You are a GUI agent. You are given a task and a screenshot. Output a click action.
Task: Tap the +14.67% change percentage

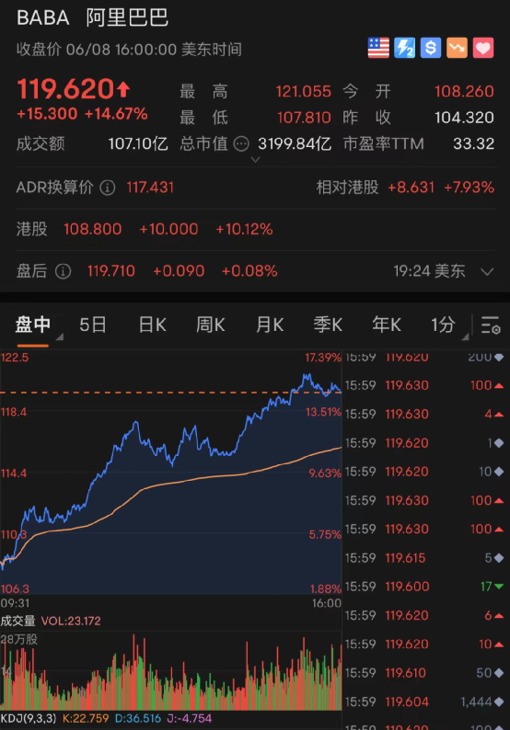(116, 114)
